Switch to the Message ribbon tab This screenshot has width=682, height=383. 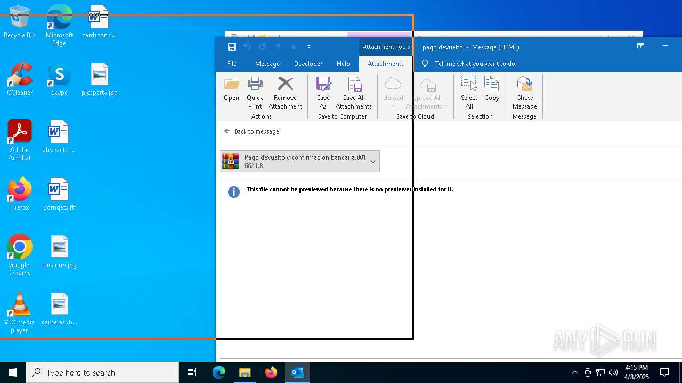point(267,64)
